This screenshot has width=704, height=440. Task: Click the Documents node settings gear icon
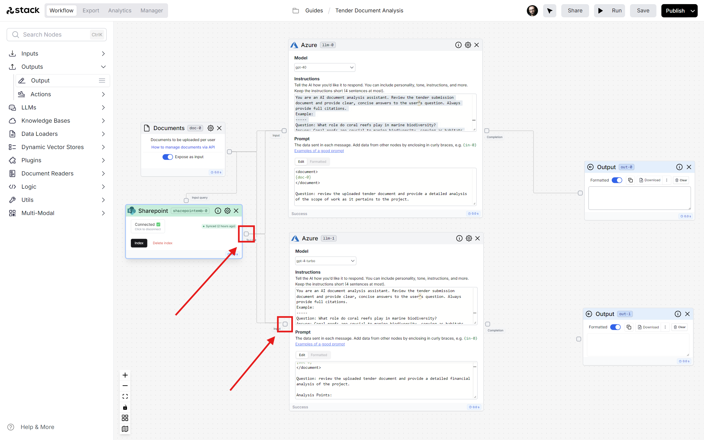coord(210,128)
